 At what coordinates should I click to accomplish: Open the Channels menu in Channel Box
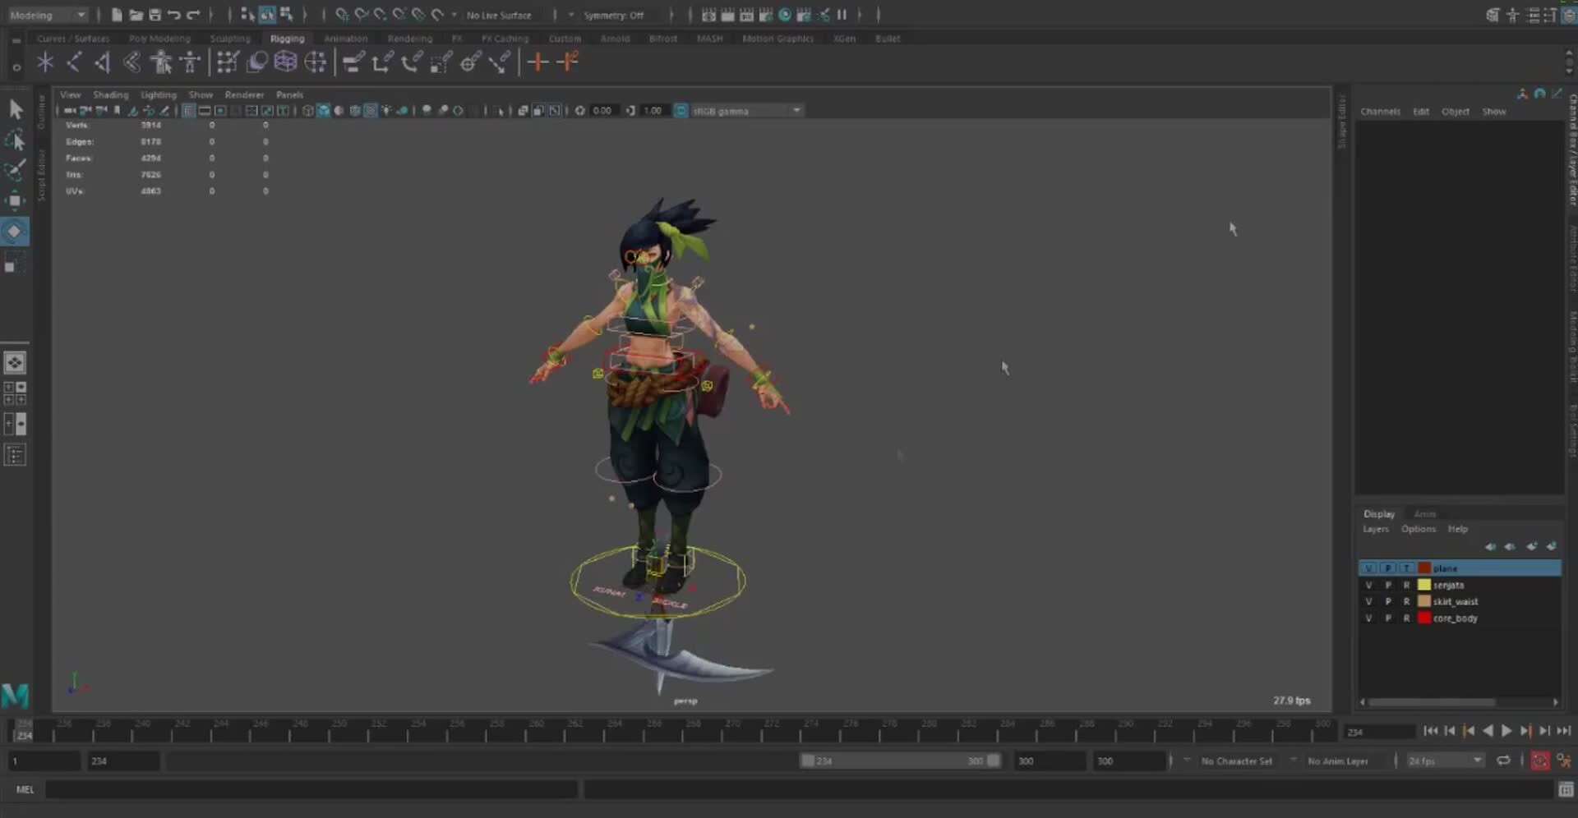[x=1380, y=112]
